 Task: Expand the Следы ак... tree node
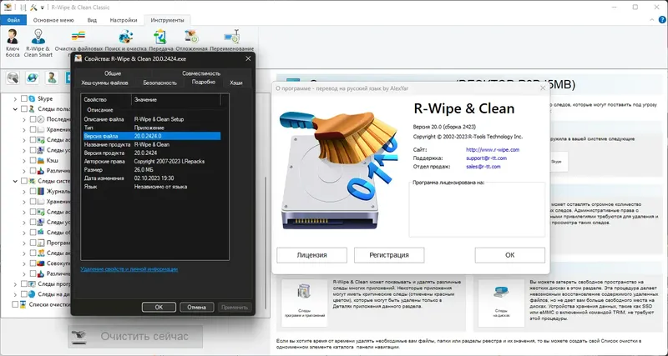pos(24,253)
